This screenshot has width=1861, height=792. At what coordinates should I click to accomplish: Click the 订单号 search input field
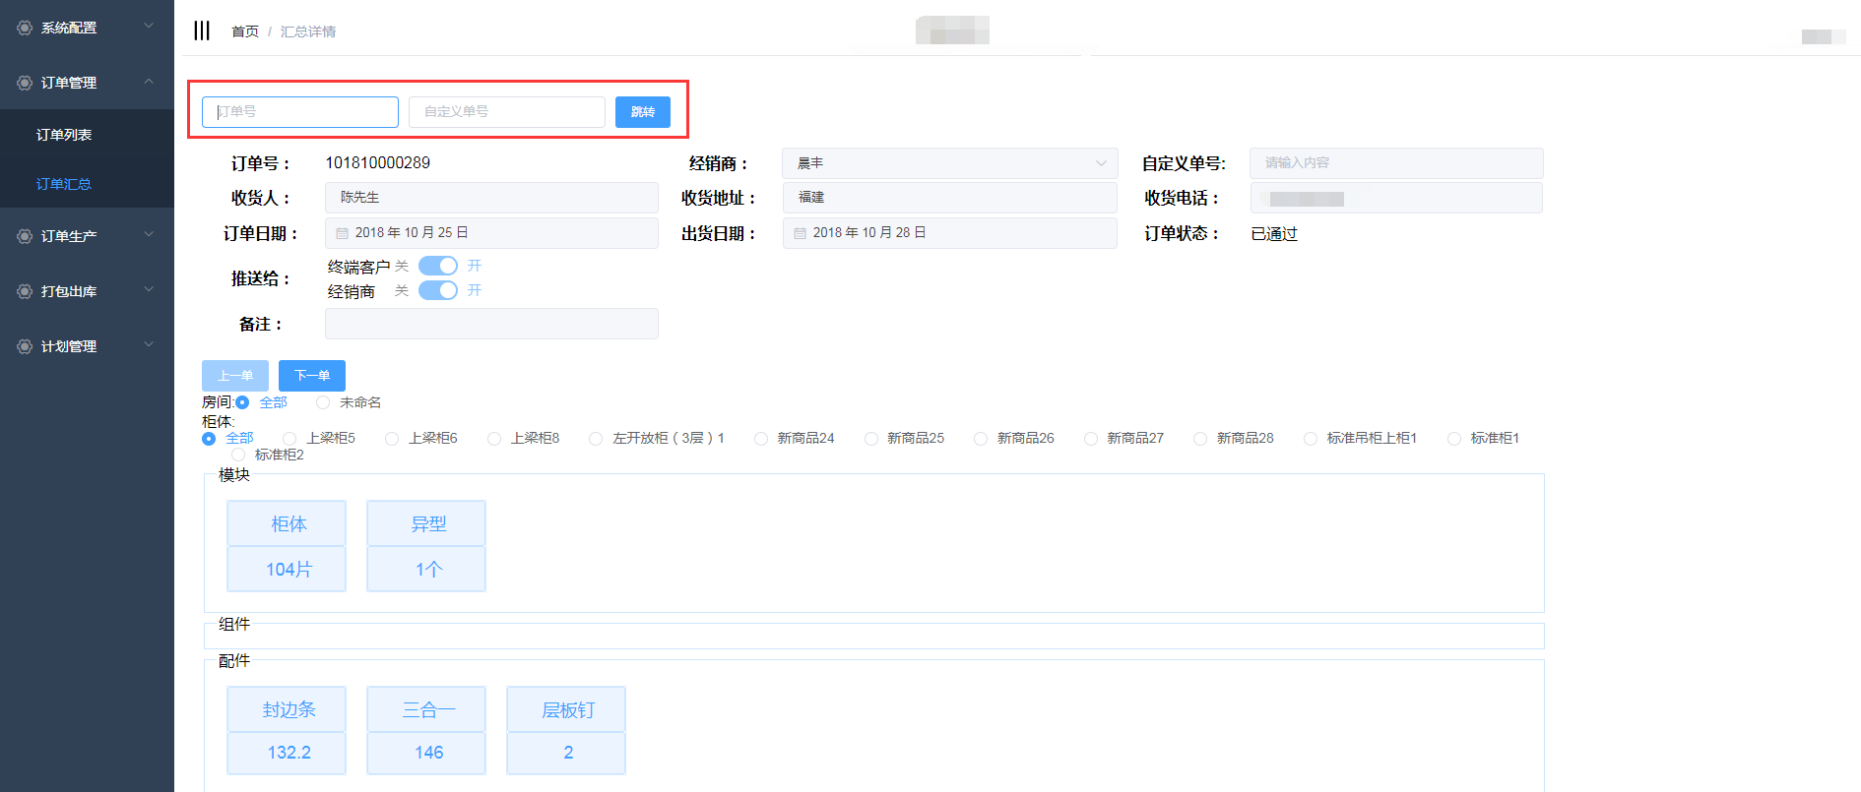click(300, 112)
